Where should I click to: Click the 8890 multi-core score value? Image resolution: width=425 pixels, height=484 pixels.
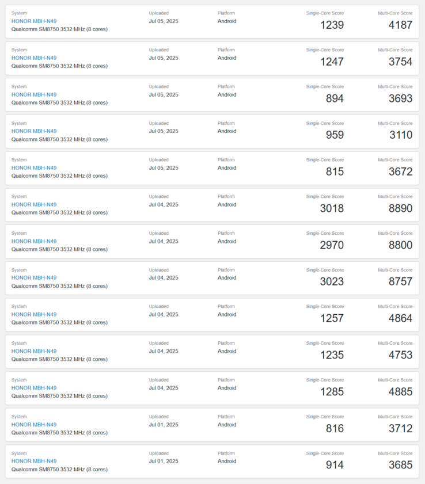400,208
